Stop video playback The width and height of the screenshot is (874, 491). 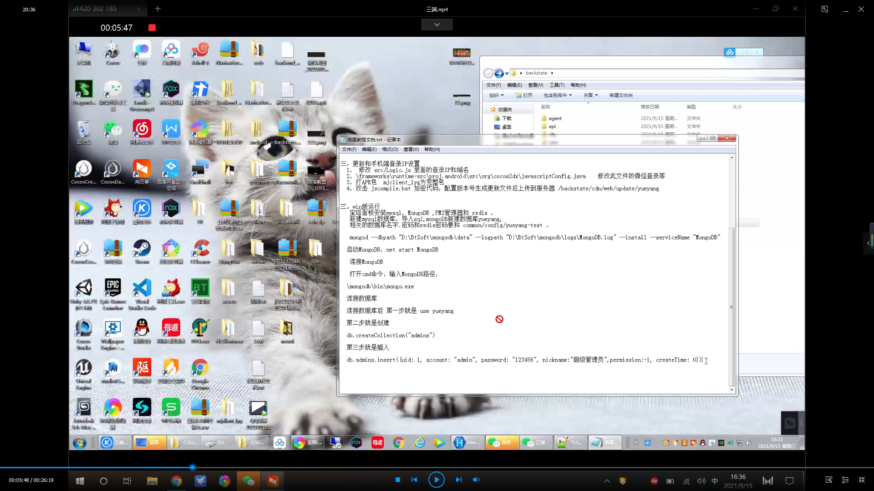pyautogui.click(x=397, y=480)
